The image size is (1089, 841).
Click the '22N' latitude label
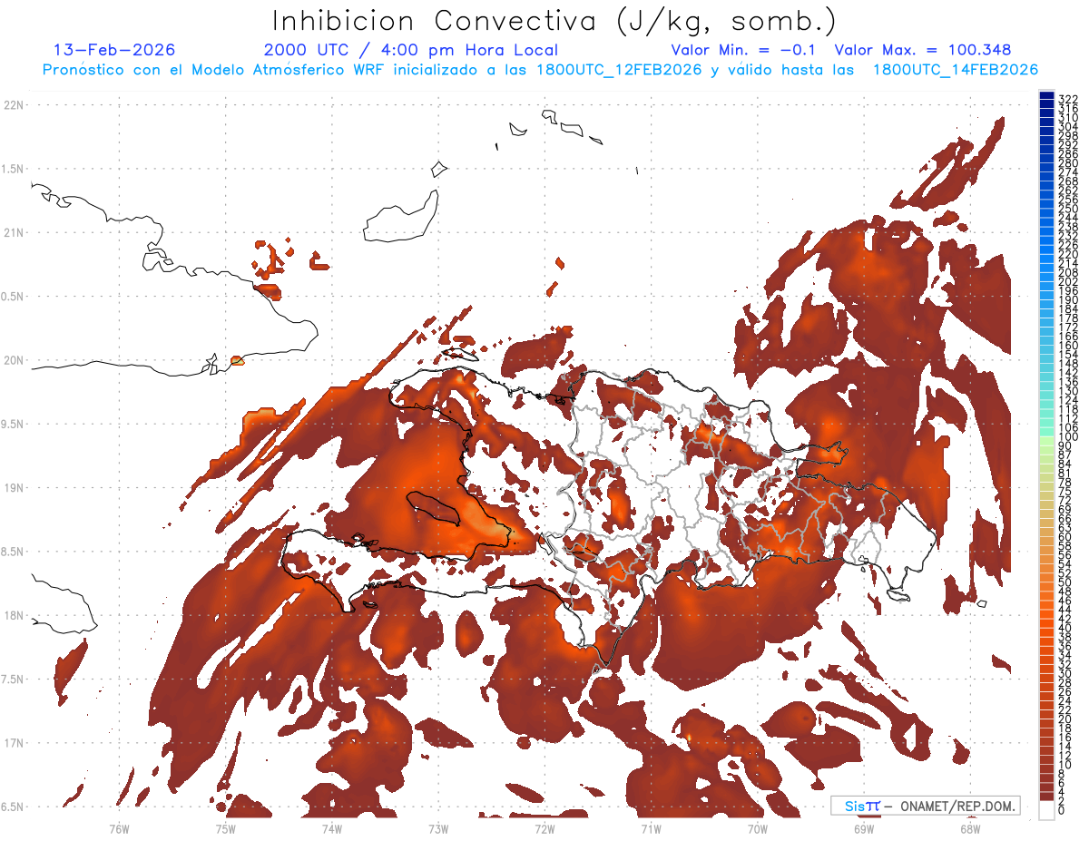14,105
